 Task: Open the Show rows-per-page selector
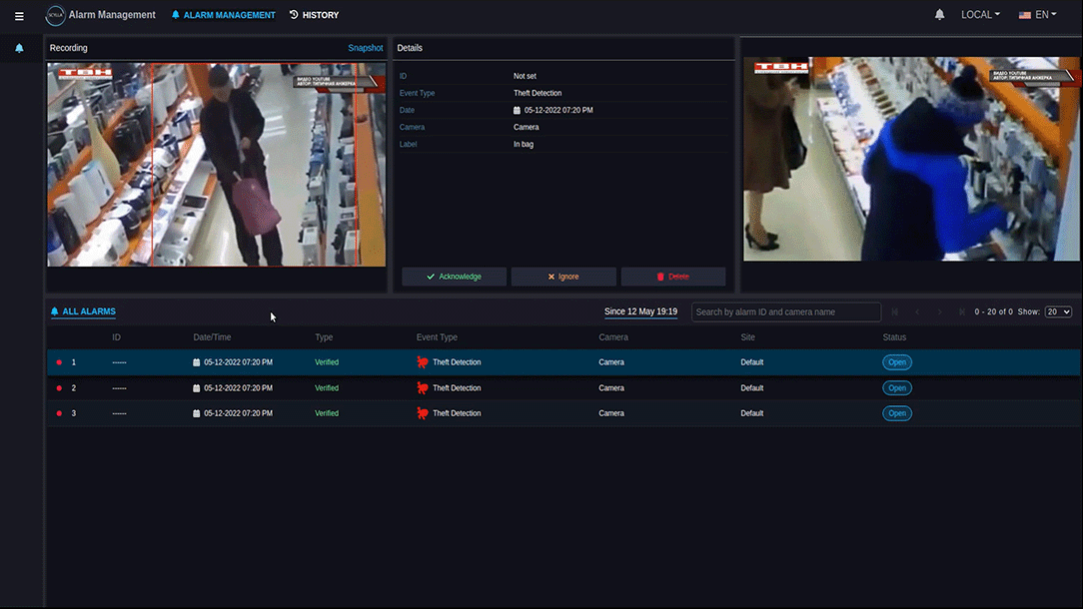(1058, 312)
